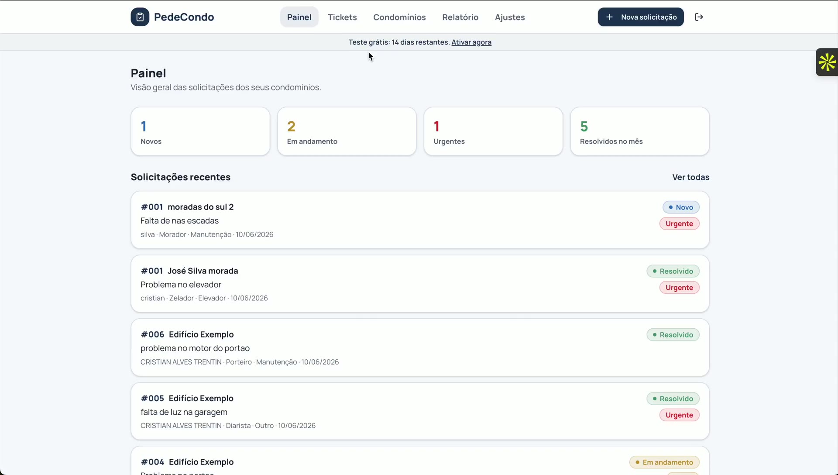Image resolution: width=838 pixels, height=475 pixels.
Task: Click the text problema no motor do portao
Action: click(195, 348)
